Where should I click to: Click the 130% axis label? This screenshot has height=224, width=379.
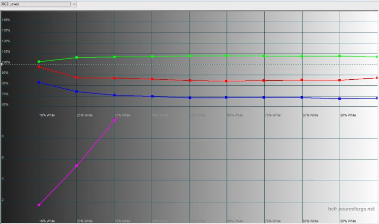[6, 31]
